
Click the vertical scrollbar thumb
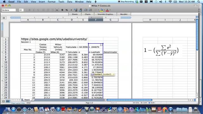pos(197,34)
